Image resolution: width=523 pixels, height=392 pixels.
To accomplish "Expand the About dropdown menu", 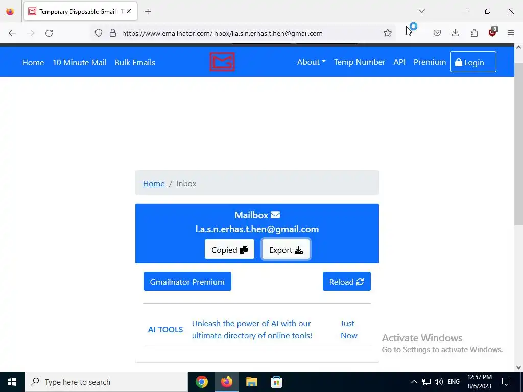I will click(311, 62).
